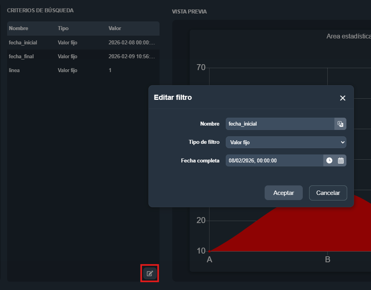Screen dimensions: 371x290
Task: Focus the Fecha completa date field
Action: (274, 160)
